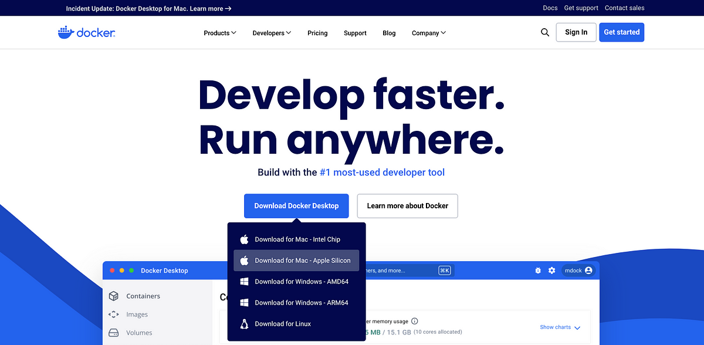Image resolution: width=704 pixels, height=345 pixels.
Task: Open the Support page
Action: (355, 33)
